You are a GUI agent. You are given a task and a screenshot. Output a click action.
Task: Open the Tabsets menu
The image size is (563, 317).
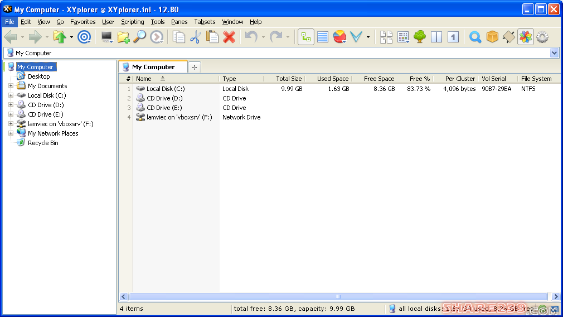pos(205,22)
